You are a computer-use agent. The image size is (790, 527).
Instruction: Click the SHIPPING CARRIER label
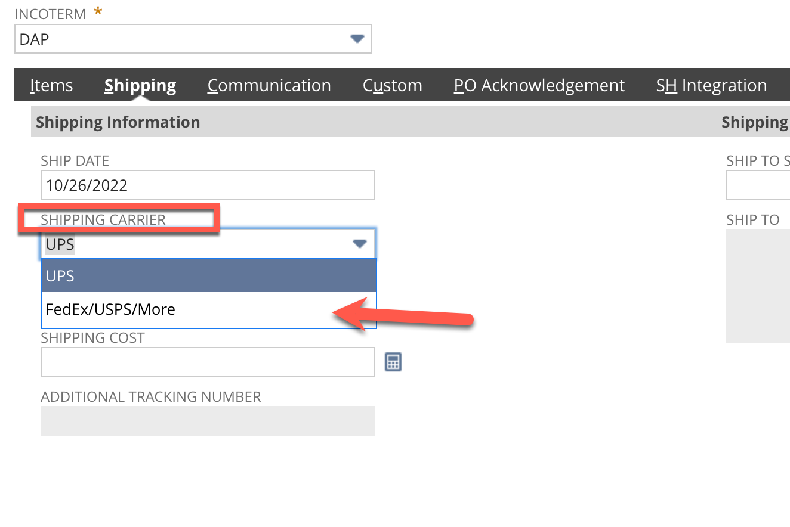tap(103, 219)
